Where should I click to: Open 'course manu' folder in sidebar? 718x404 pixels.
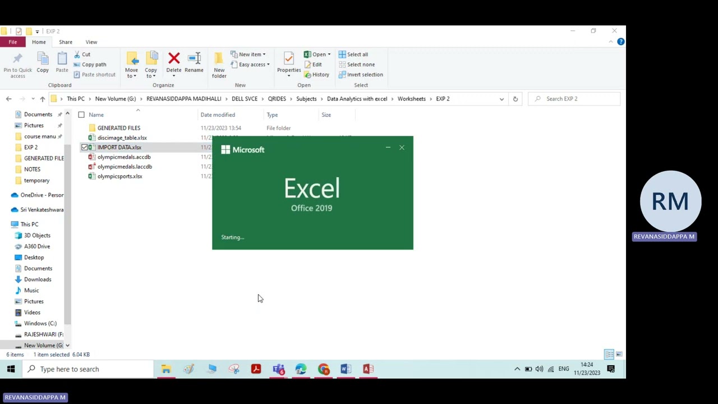39,136
